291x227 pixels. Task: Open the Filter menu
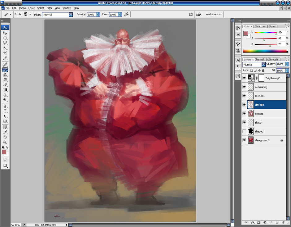pos(49,8)
